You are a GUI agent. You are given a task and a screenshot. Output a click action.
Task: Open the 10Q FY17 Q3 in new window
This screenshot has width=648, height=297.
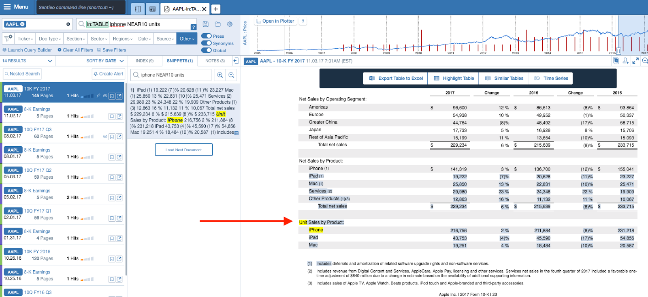(x=119, y=137)
